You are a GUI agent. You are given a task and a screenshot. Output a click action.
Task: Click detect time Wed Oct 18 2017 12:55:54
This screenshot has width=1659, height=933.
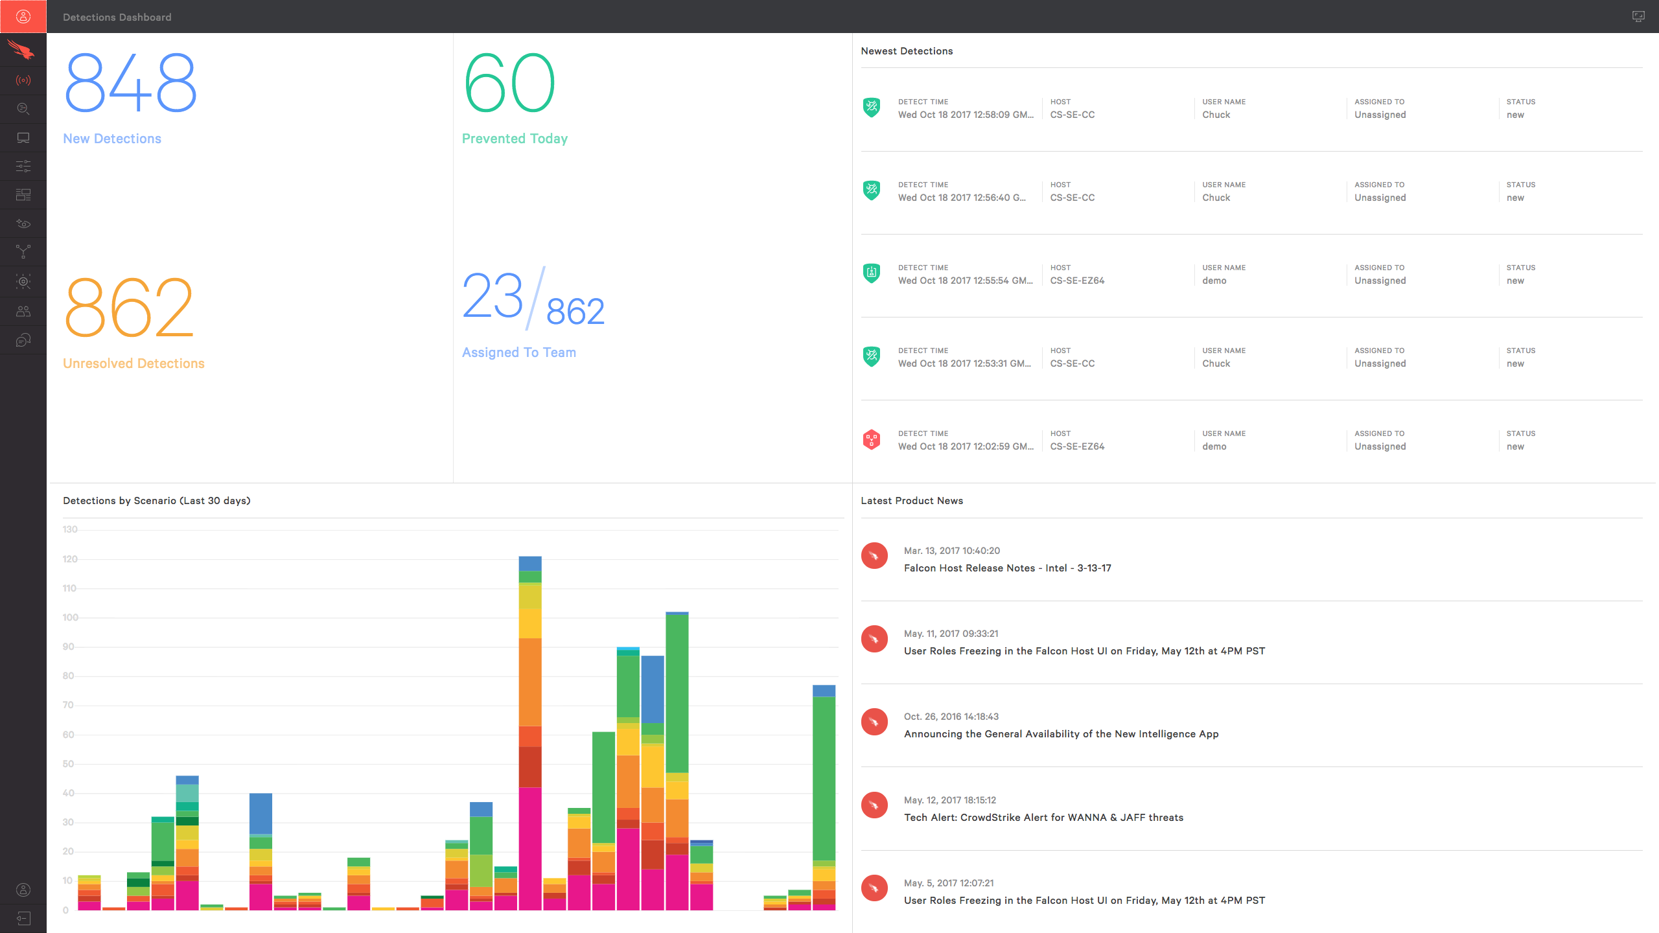[966, 281]
